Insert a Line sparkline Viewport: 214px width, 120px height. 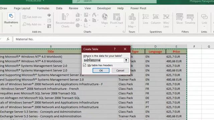tap(145, 19)
